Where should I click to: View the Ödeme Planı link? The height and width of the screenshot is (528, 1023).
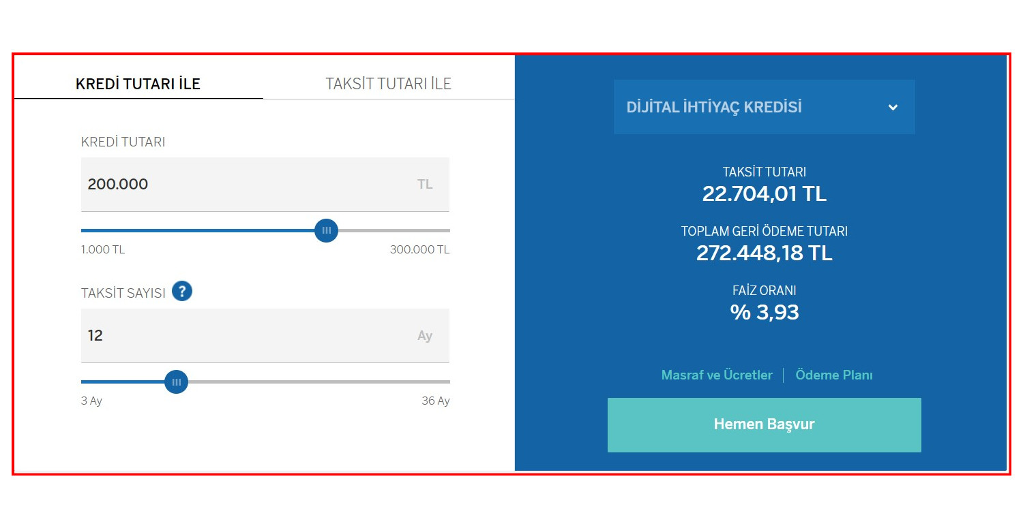[x=833, y=375]
